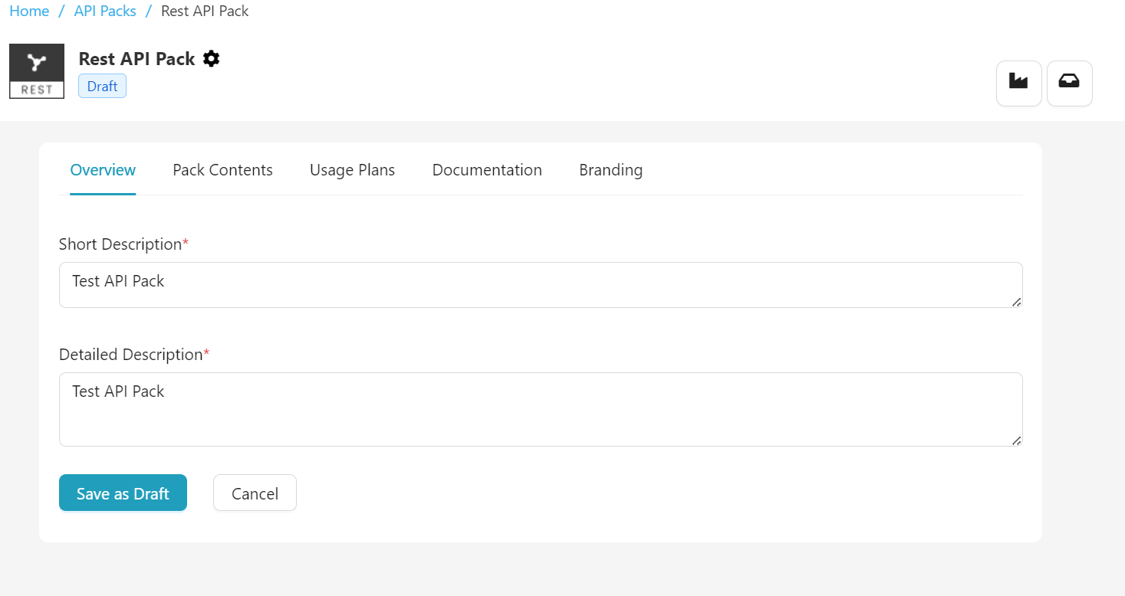Viewport: 1125px width, 596px height.
Task: Click the Detailed Description resize handle
Action: click(x=1016, y=440)
